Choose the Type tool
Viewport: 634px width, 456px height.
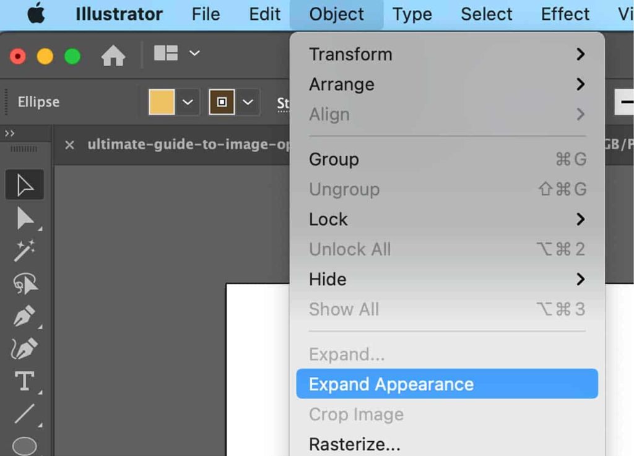tap(25, 381)
